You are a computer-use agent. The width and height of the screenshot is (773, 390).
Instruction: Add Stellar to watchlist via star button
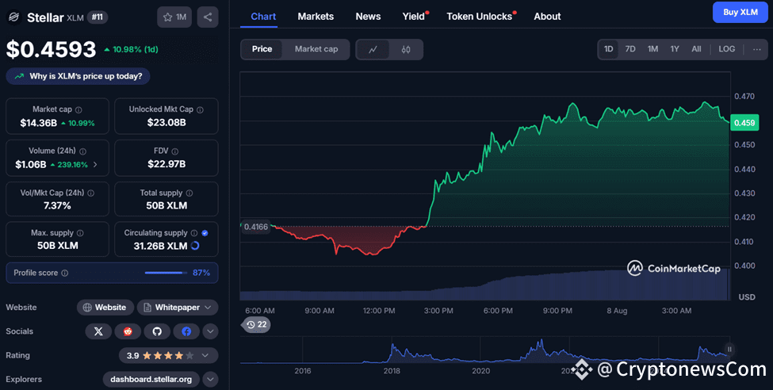point(174,17)
